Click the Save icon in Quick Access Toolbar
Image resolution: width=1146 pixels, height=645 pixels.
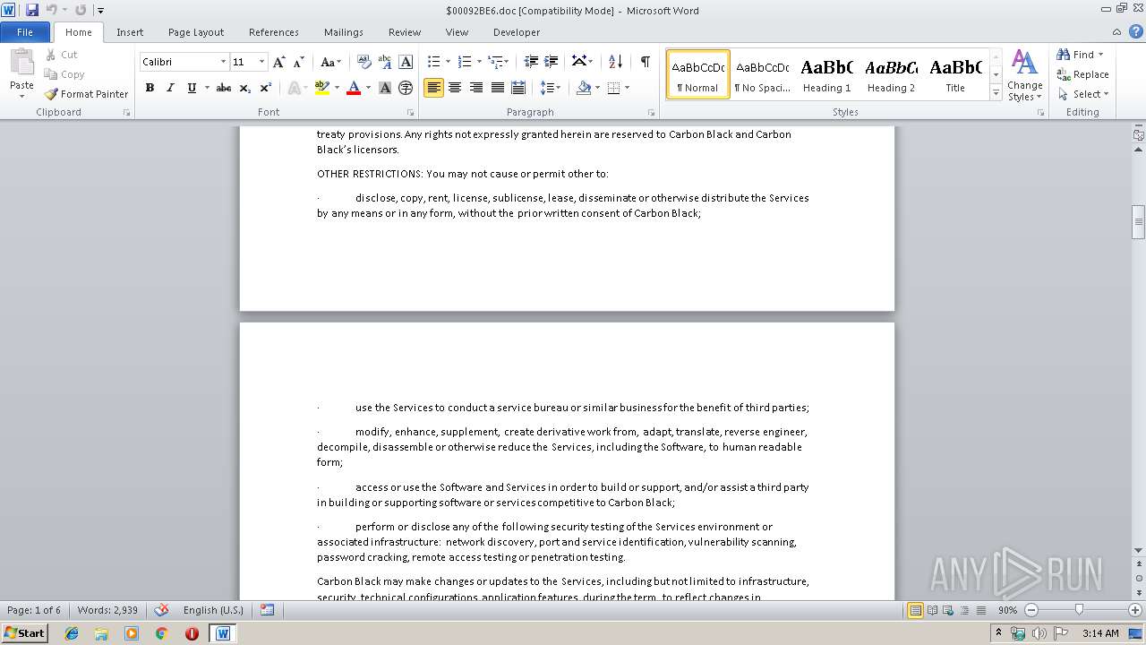[32, 10]
